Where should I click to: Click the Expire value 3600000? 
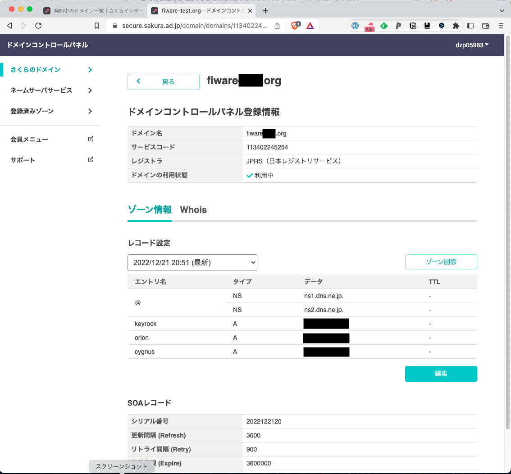click(259, 463)
